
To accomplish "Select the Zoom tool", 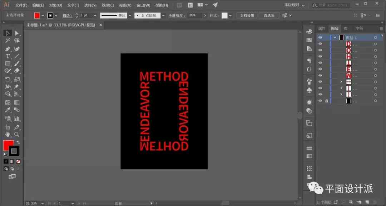I will [x=17, y=135].
